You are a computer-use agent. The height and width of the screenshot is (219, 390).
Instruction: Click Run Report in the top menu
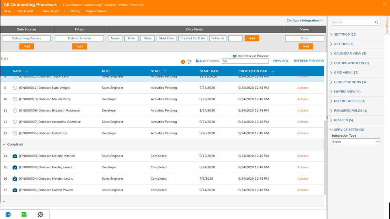coord(51,11)
